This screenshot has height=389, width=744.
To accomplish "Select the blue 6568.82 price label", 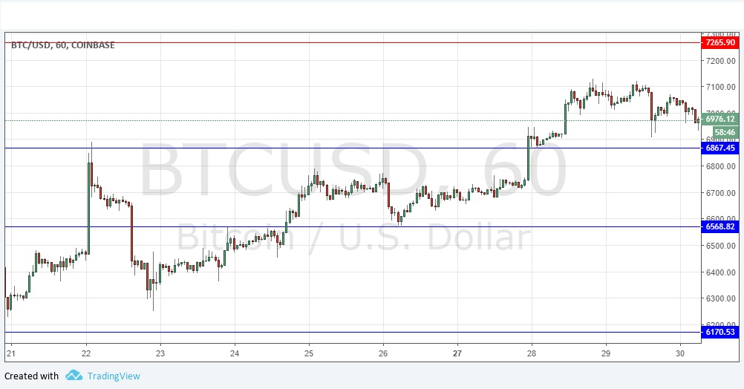I will [720, 226].
